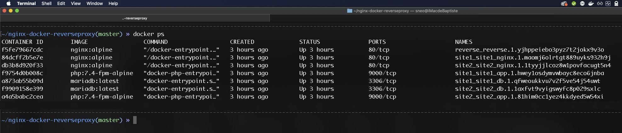Viewport: 622px width, 133px height.
Task: Open the Docker whale menu bar icon
Action: pos(591,4)
